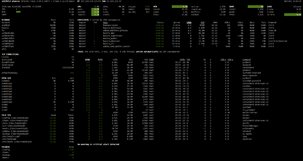Click the "sorted automatically" label
This screenshot has width=303, height=161.
[x=147, y=52]
